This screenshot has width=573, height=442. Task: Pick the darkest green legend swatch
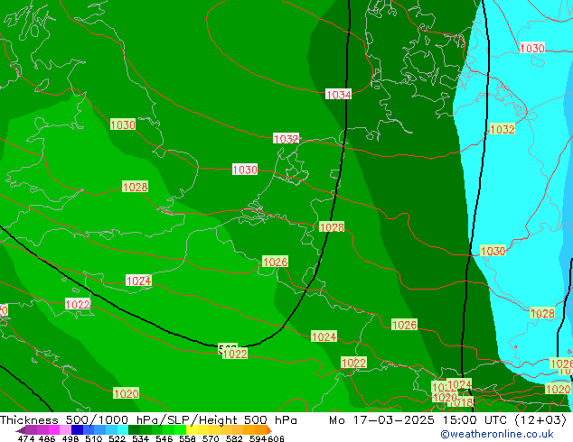click(134, 429)
